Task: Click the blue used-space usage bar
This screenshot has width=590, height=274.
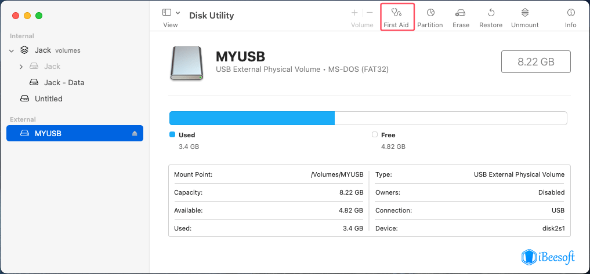Action: tap(252, 118)
